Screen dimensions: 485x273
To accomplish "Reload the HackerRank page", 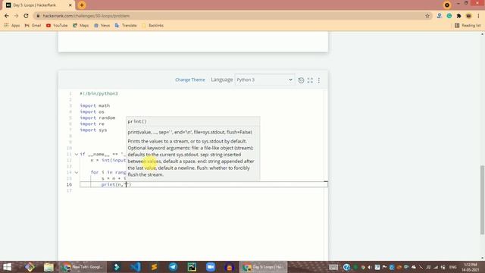I will [x=26, y=16].
